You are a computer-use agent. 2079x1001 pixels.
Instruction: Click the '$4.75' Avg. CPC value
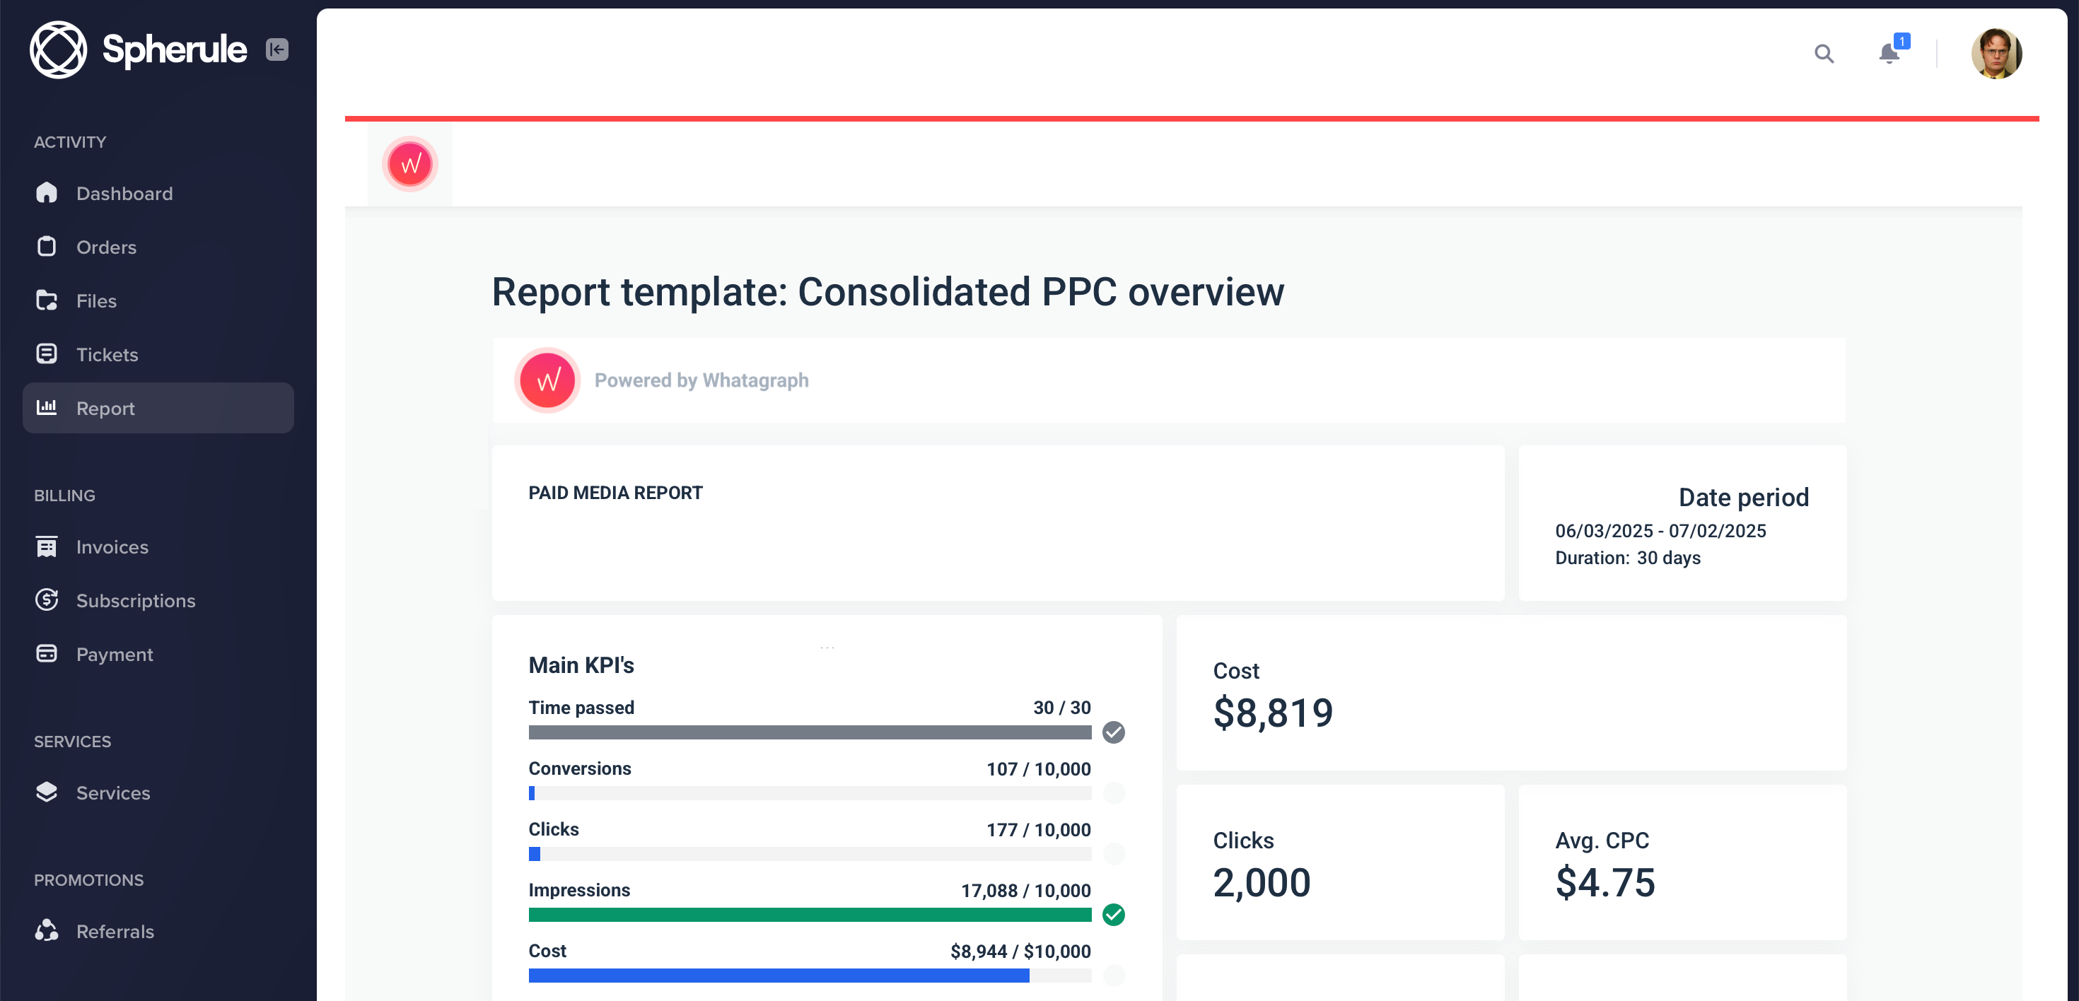1605,882
